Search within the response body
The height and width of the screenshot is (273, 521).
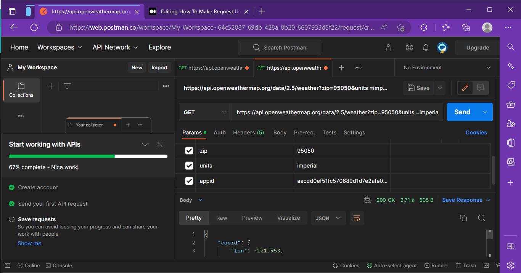point(481,218)
